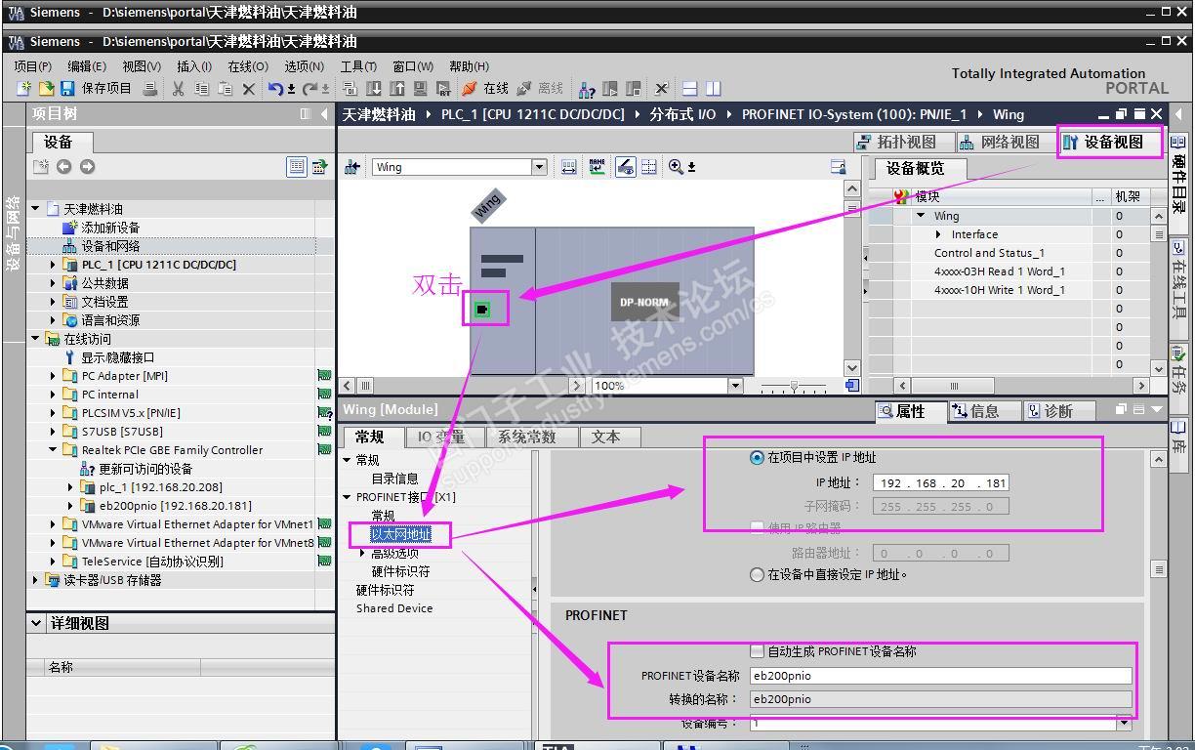Collapse the 详细视图 panel

click(36, 623)
